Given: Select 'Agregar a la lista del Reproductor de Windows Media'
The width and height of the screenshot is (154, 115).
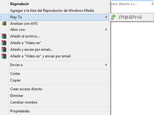Looking at the screenshot, I should (x=55, y=11).
